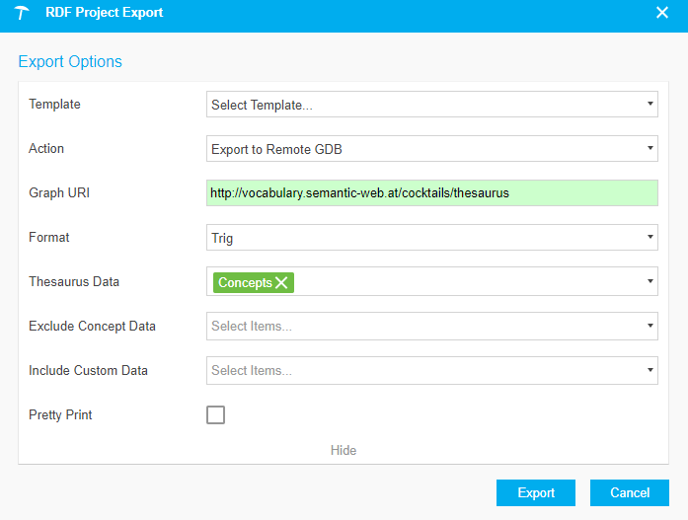688x520 pixels.
Task: Open the Format dropdown set to Trig
Action: (431, 238)
